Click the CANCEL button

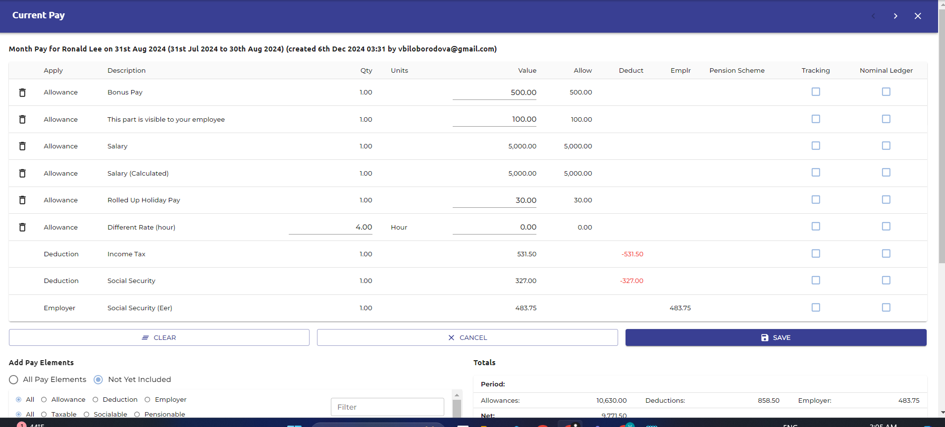coord(468,337)
